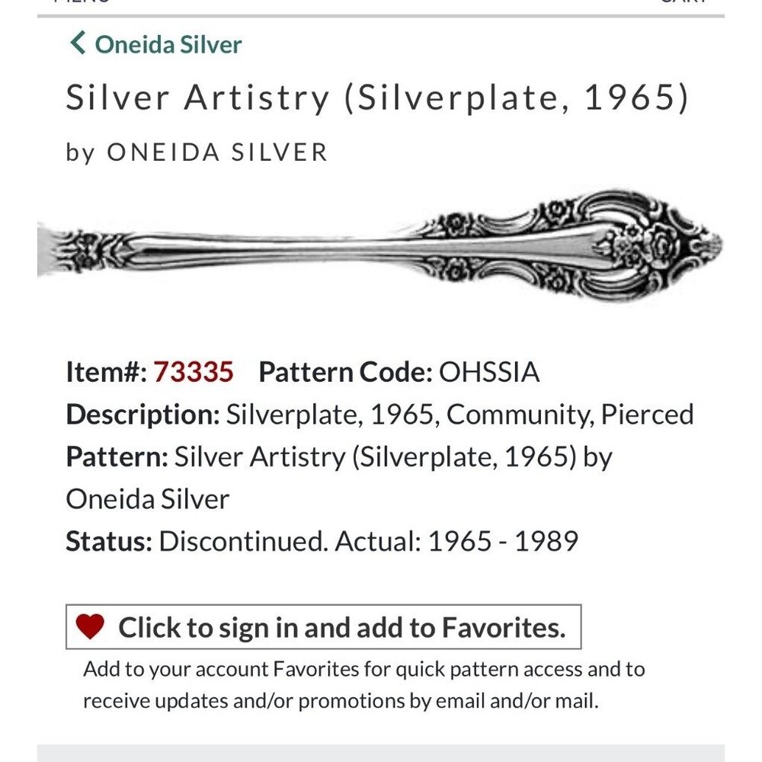Click the red heart favorites icon
Image resolution: width=762 pixels, height=762 pixels.
click(91, 628)
